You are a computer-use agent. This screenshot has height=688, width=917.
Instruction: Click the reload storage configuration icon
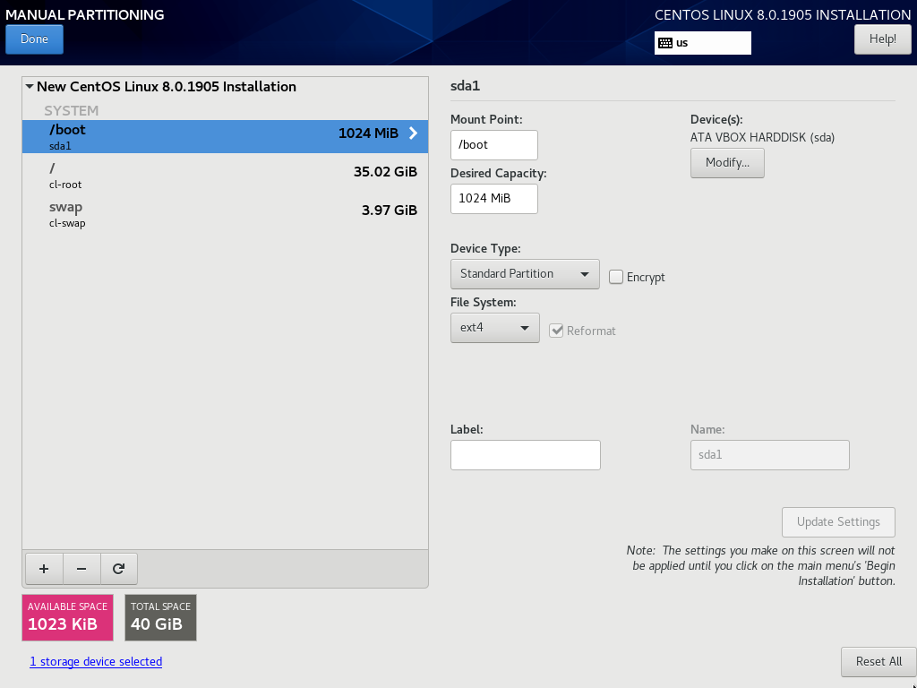118,568
